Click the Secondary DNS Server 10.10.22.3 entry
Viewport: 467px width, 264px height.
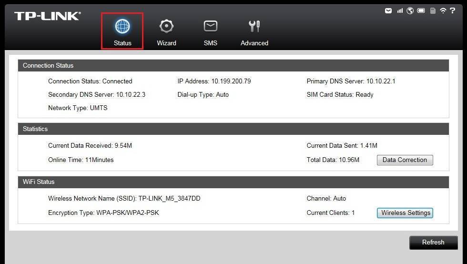coord(97,95)
